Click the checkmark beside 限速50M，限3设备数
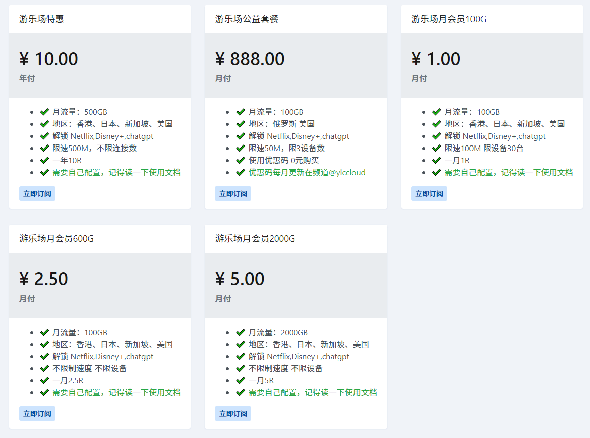Viewport: 590px width, 438px height. click(x=241, y=148)
